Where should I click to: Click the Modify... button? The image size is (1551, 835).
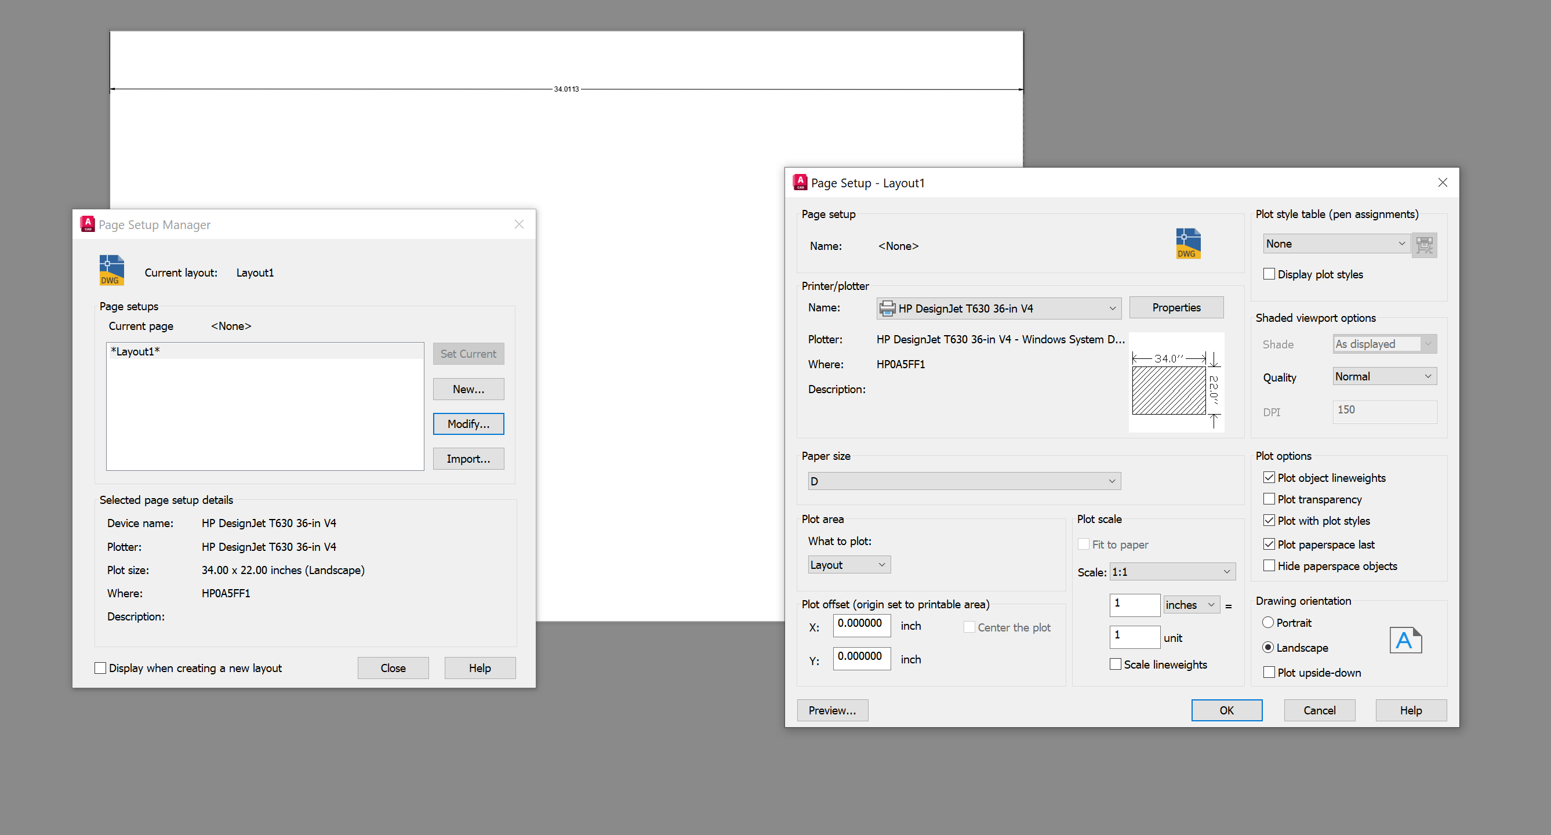(x=468, y=424)
